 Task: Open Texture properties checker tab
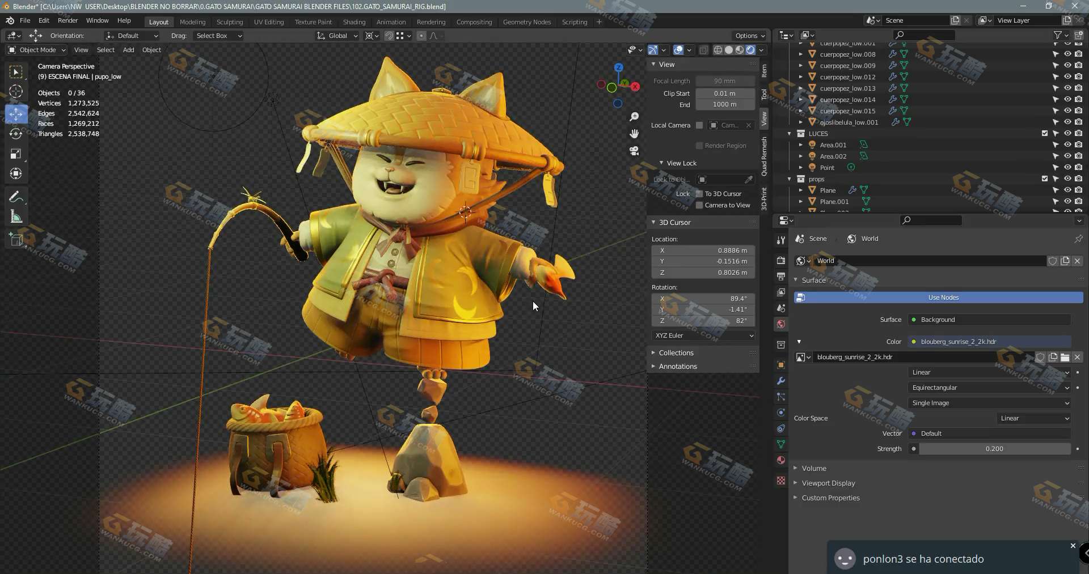[781, 481]
